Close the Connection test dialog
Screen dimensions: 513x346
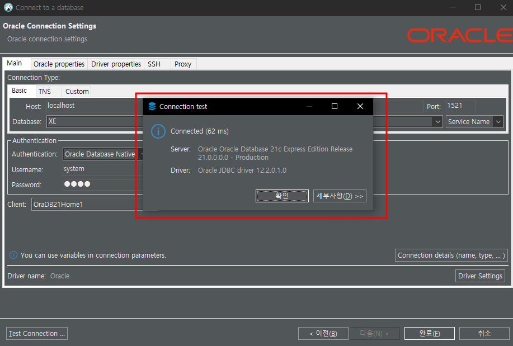pos(360,106)
